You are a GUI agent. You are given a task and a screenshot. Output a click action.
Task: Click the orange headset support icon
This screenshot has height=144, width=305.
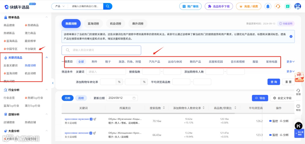(278, 6)
